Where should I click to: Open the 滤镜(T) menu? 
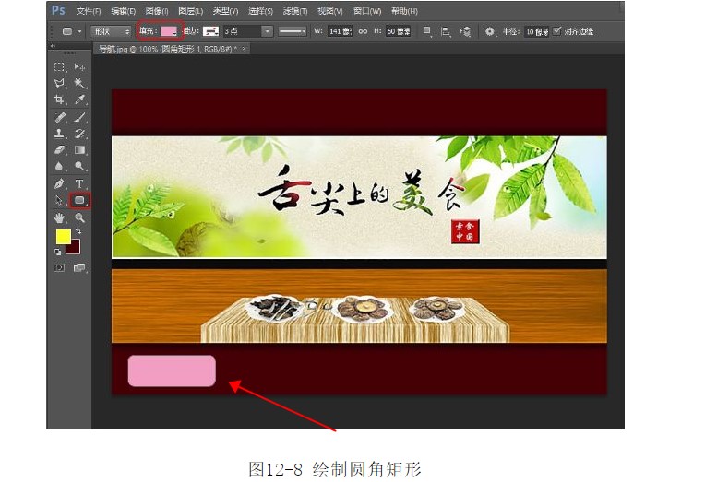coord(296,11)
